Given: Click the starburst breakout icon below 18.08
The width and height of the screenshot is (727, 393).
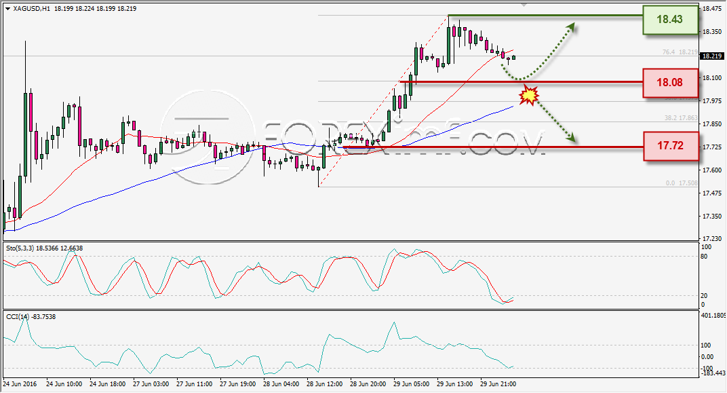Looking at the screenshot, I should (x=528, y=96).
